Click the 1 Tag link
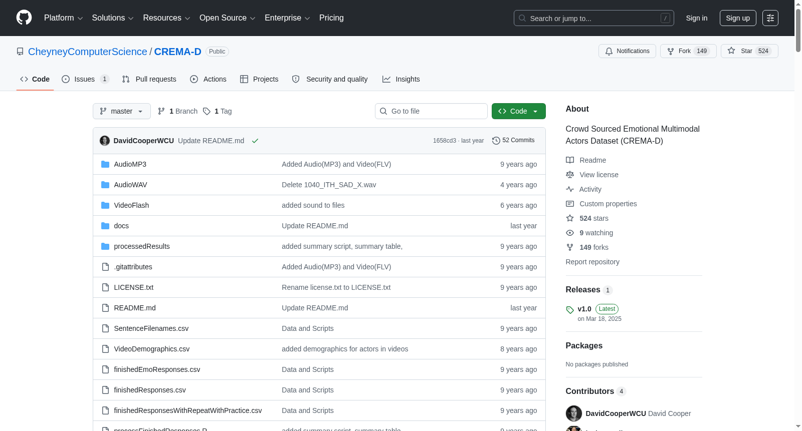 pos(217,111)
